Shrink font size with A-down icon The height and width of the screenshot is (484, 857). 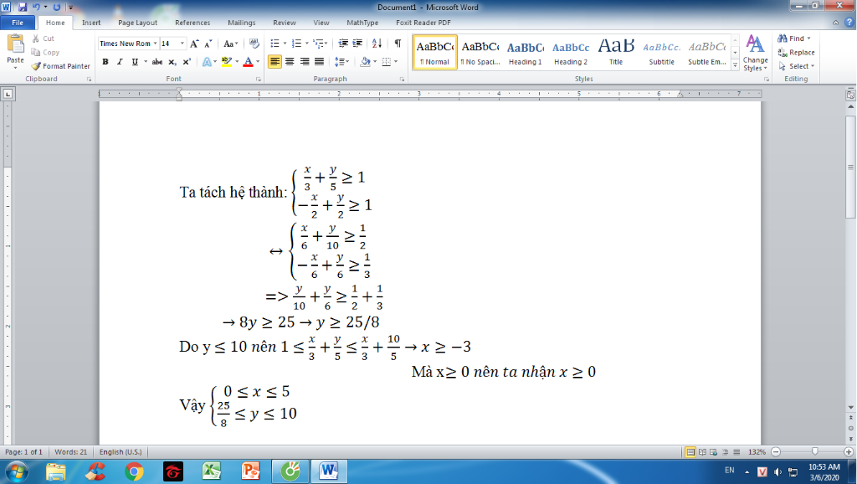click(x=208, y=44)
